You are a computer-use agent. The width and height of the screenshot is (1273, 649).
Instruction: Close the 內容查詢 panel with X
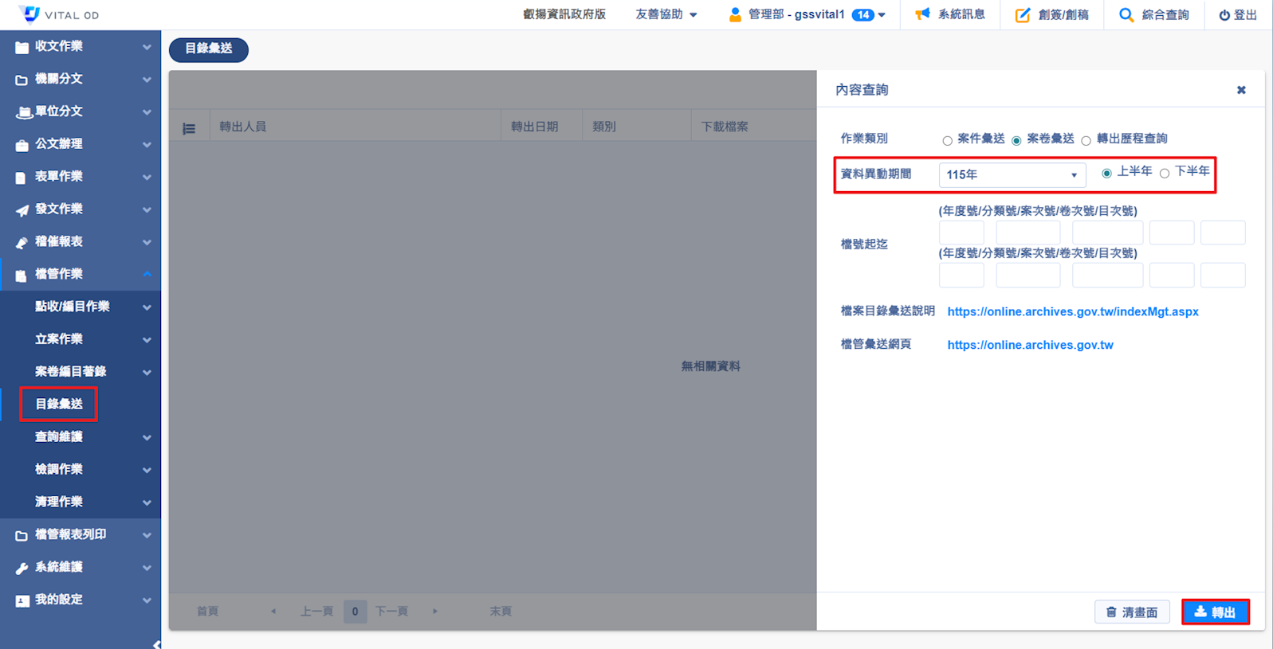pos(1241,90)
